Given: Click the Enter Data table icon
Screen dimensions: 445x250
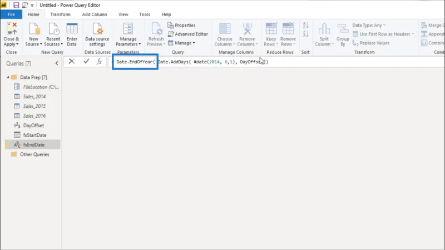Looking at the screenshot, I should 72,29.
